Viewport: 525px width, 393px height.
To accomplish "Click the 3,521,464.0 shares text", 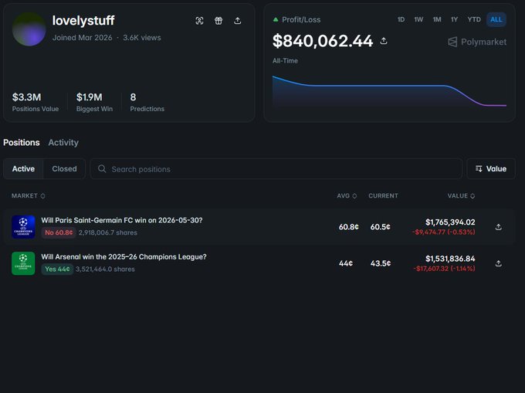I will point(105,269).
